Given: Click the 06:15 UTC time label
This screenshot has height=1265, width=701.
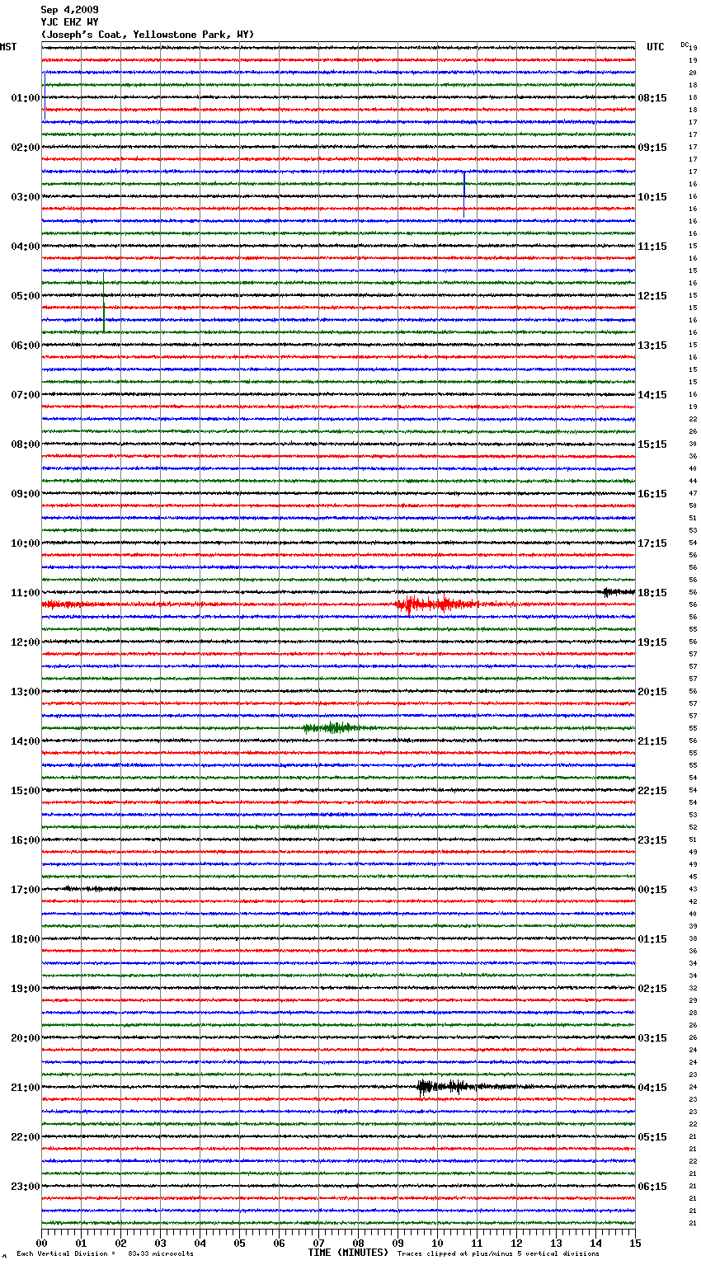Looking at the screenshot, I should click(x=652, y=1187).
